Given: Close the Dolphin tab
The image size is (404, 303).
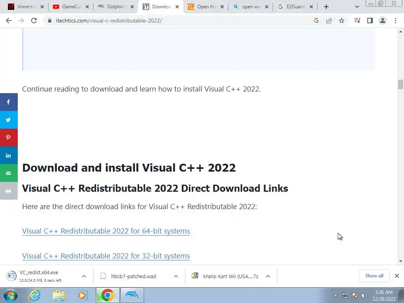Looking at the screenshot, I should click(132, 7).
